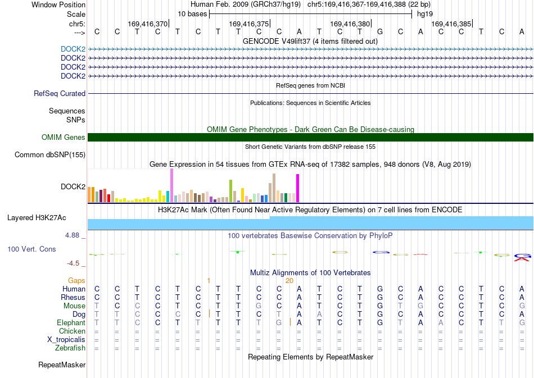
Task: Select the Zebrafish species alignment label
Action: (x=70, y=348)
